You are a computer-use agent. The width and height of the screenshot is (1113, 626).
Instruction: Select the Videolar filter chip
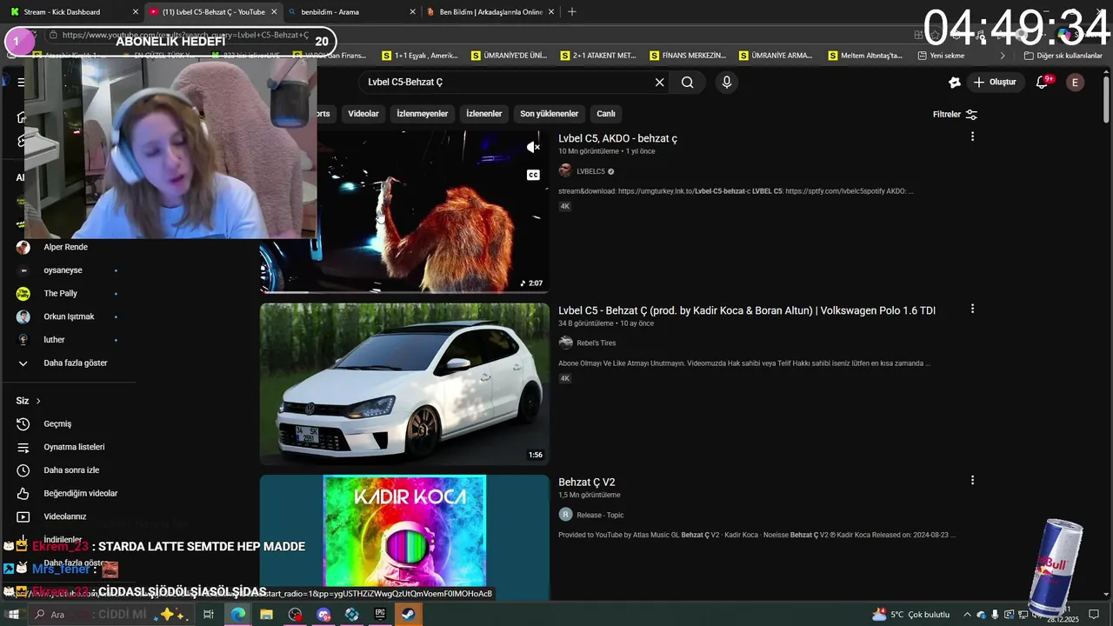pyautogui.click(x=363, y=114)
